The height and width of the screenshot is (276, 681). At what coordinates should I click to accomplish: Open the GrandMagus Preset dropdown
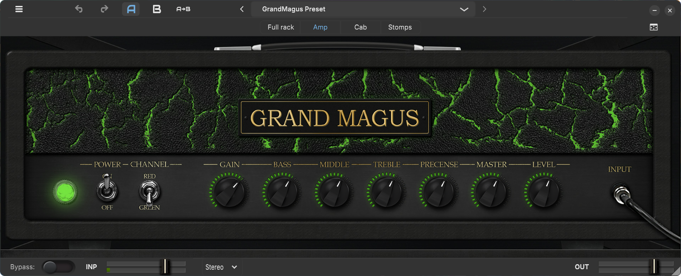464,9
